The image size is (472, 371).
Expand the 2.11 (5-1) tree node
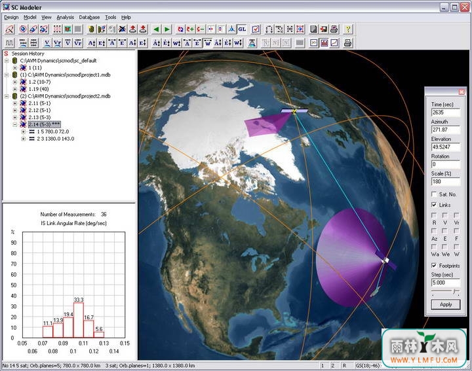[x=14, y=103]
